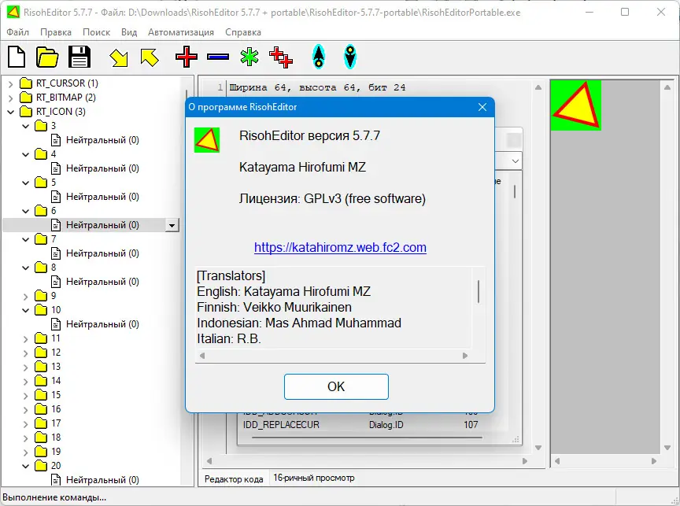680x506 pixels.
Task: Click the icon preview thumbnail in right pane
Action: click(576, 105)
